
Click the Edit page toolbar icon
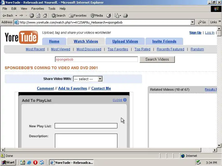click(x=117, y=15)
